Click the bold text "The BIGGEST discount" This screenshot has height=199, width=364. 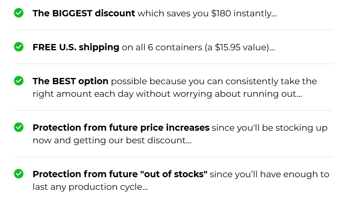click(x=84, y=13)
